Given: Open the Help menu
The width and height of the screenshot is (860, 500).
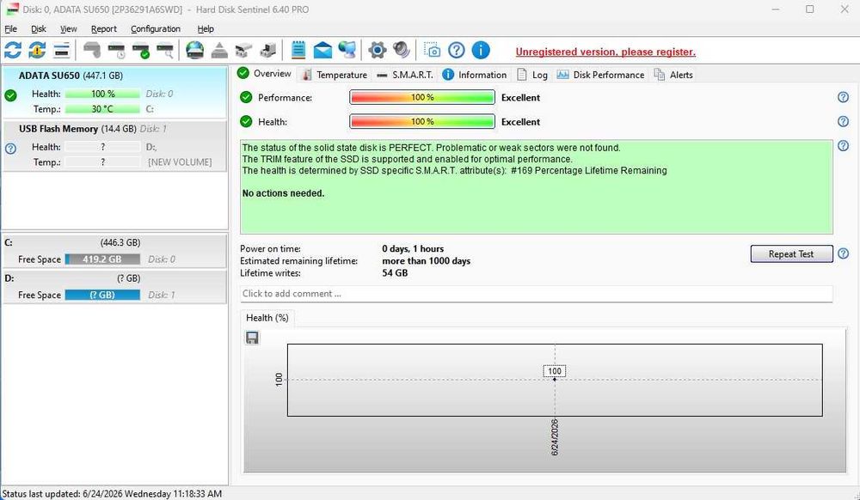Looking at the screenshot, I should pos(206,29).
